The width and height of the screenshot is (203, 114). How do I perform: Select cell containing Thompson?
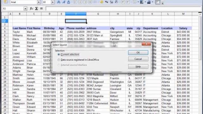point(19,104)
